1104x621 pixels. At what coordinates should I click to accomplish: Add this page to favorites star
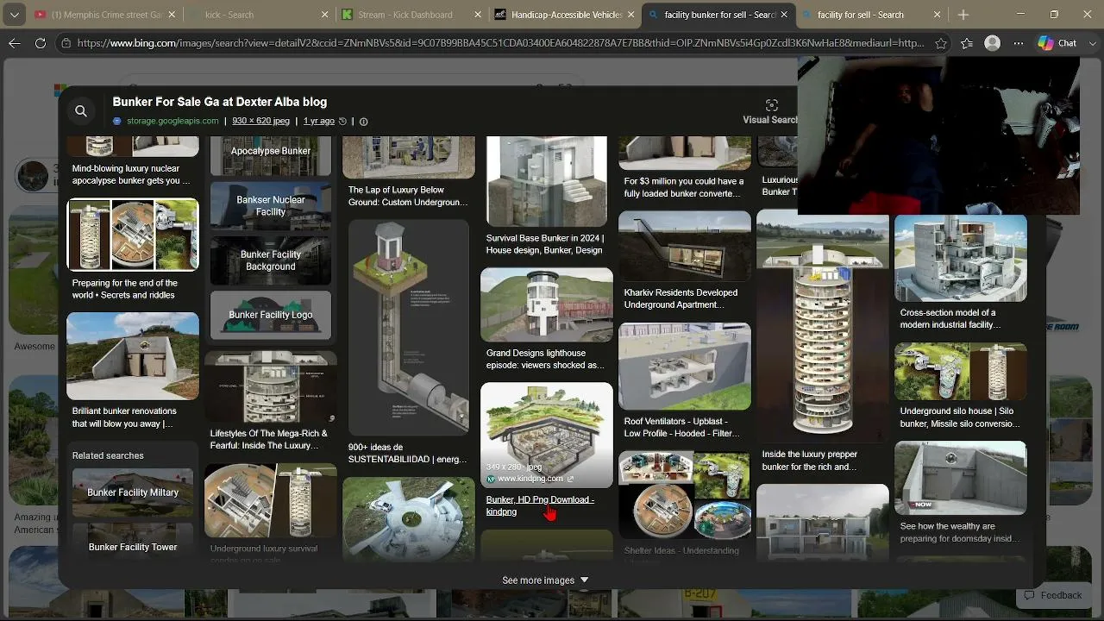pos(941,43)
